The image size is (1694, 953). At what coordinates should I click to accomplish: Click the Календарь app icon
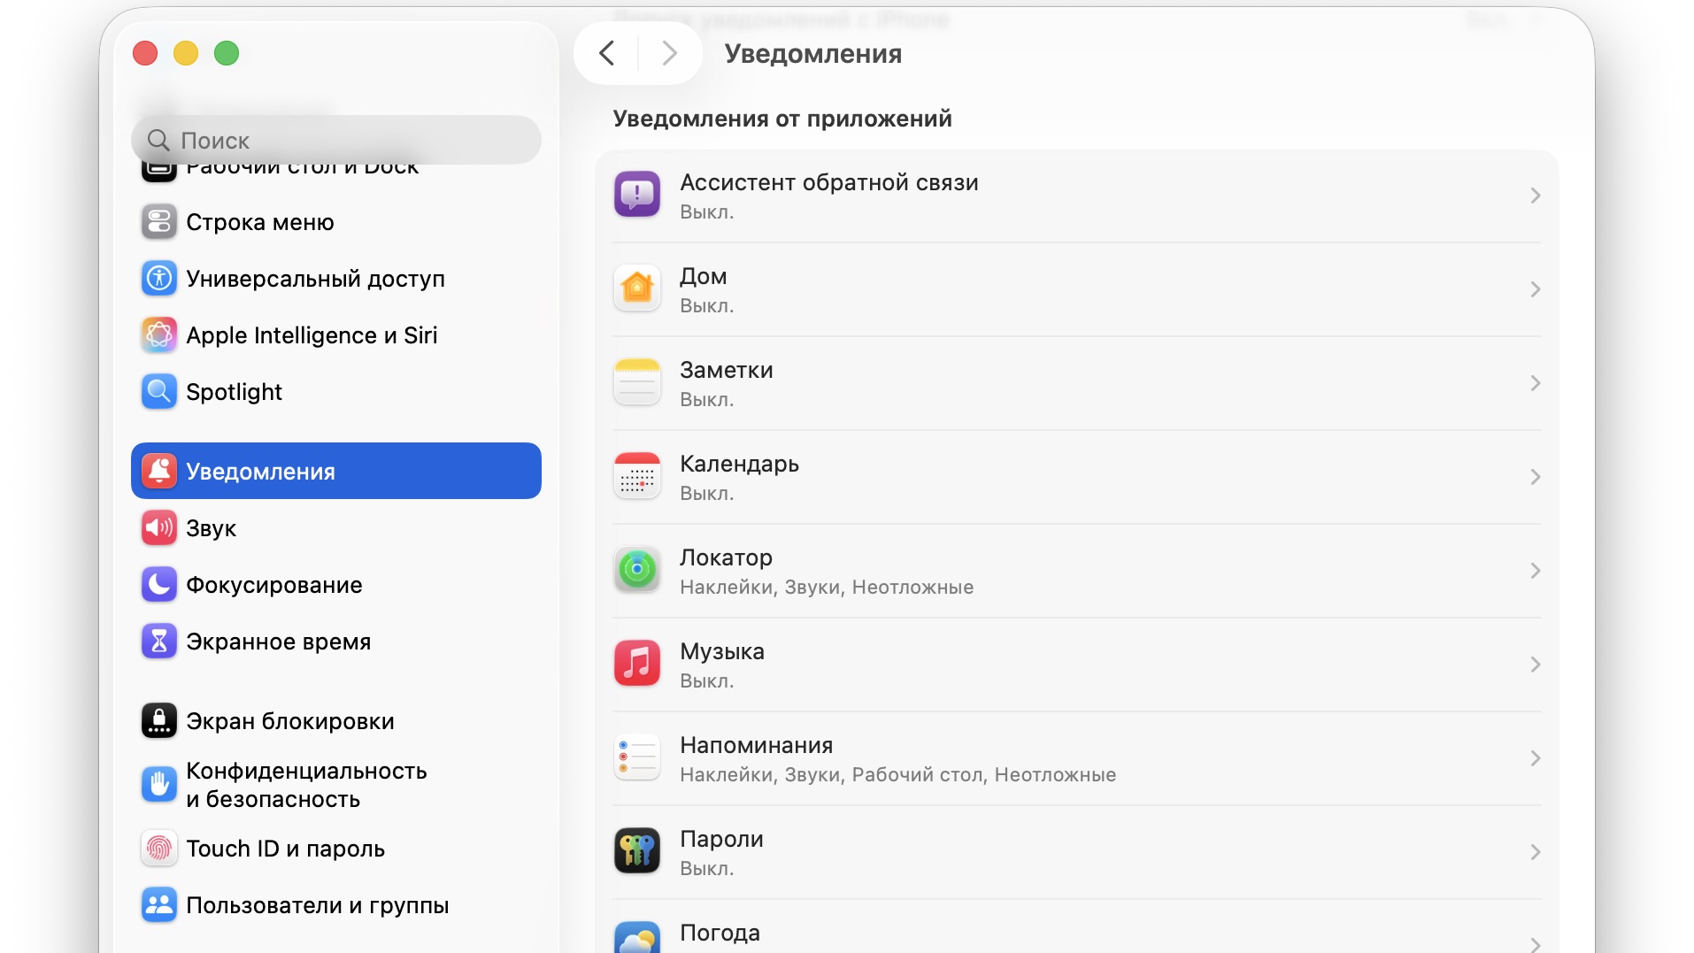point(637,476)
